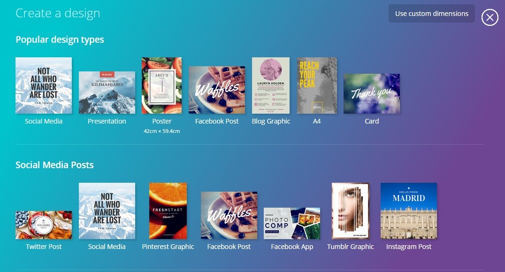Click the Blog Graphic text label
This screenshot has height=272, width=505.
pyautogui.click(x=271, y=121)
